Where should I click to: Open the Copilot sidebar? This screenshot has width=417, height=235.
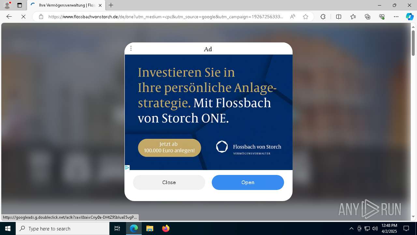coord(410,17)
